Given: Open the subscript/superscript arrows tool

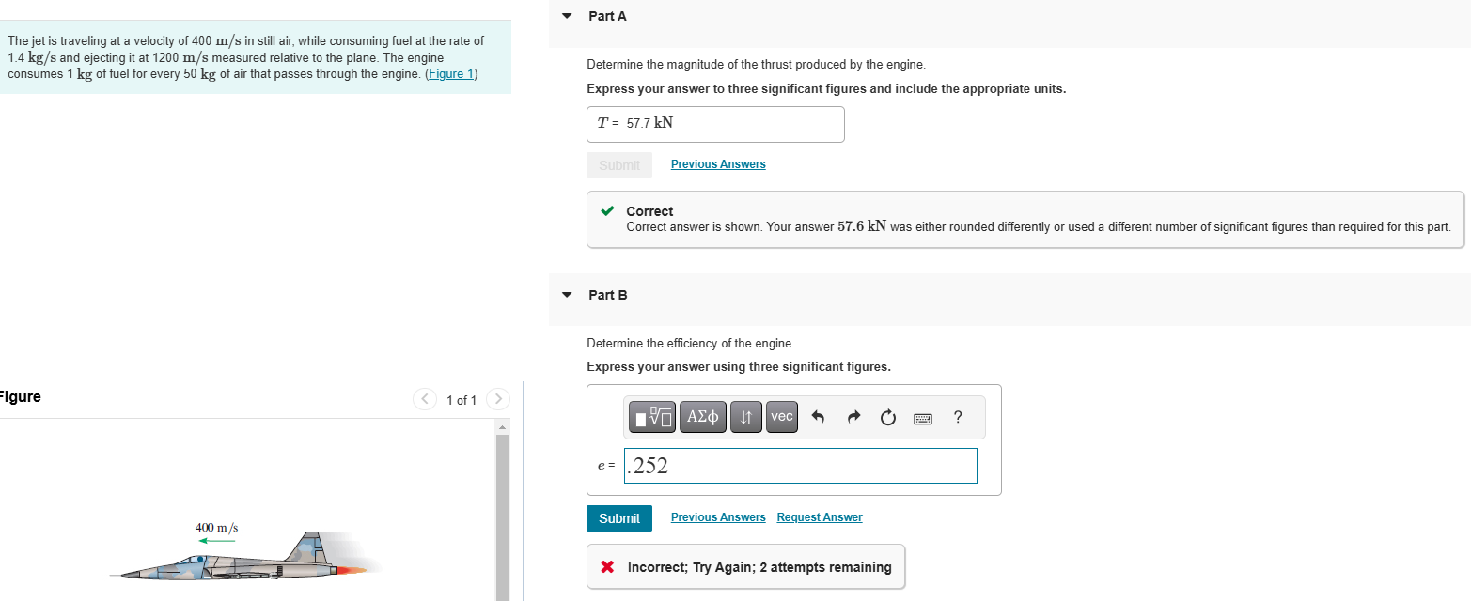Looking at the screenshot, I should click(x=746, y=417).
